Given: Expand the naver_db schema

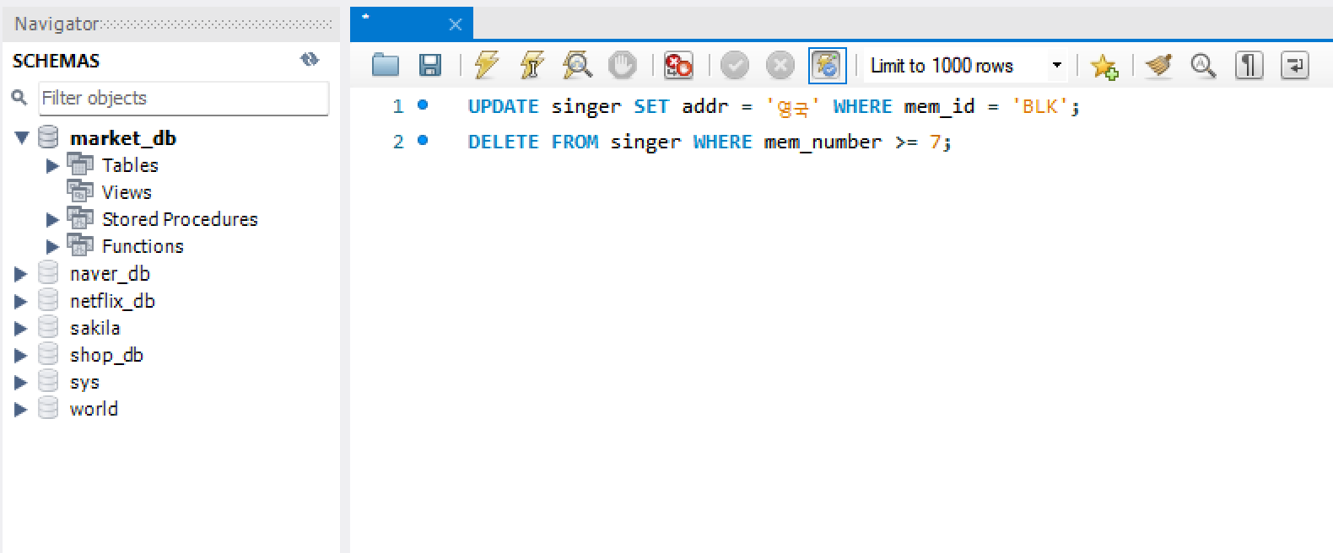Looking at the screenshot, I should tap(21, 274).
